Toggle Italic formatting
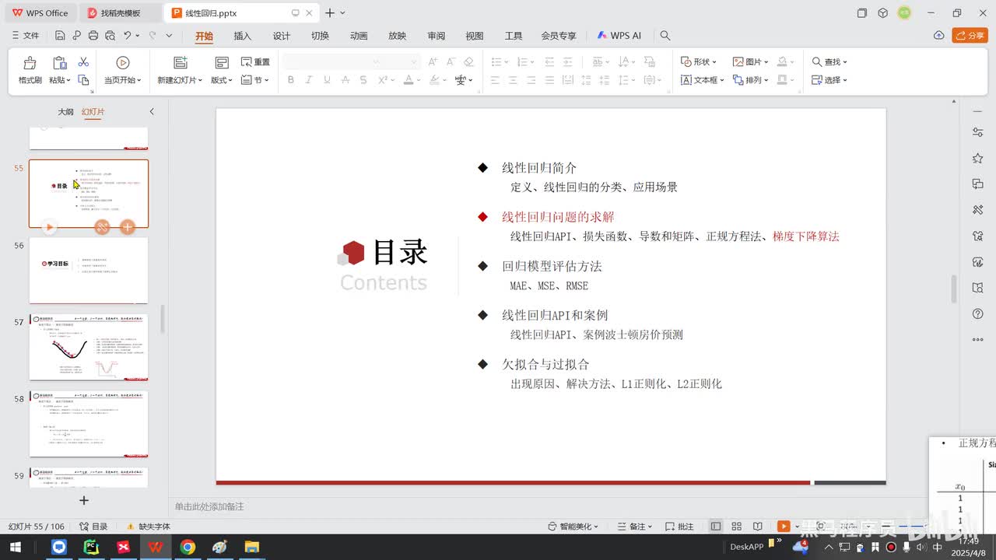 (x=309, y=80)
